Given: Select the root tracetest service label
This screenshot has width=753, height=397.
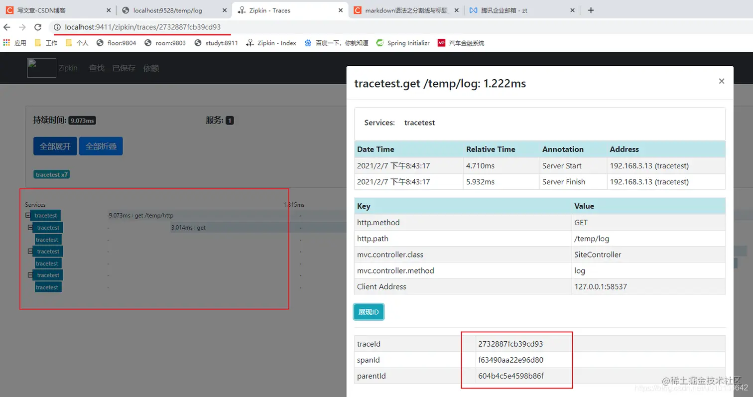Looking at the screenshot, I should coord(46,216).
